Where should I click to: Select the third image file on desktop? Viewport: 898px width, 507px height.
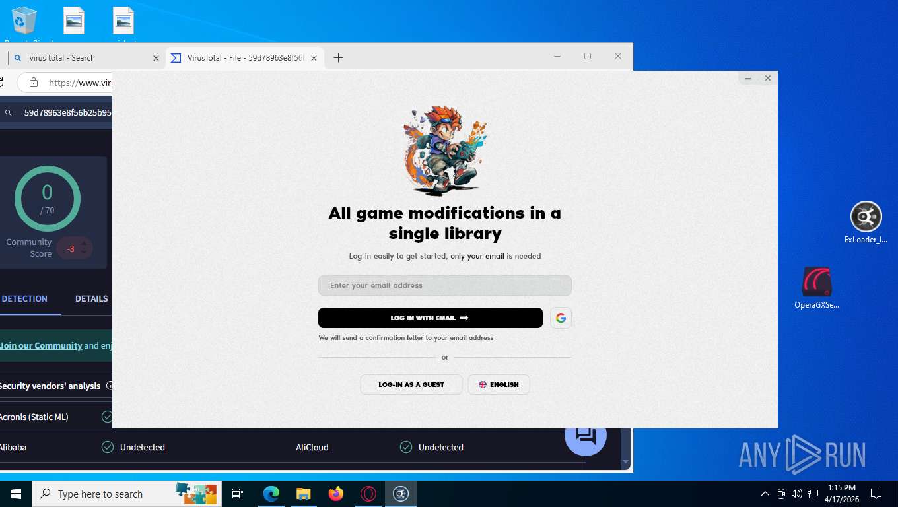pos(123,24)
